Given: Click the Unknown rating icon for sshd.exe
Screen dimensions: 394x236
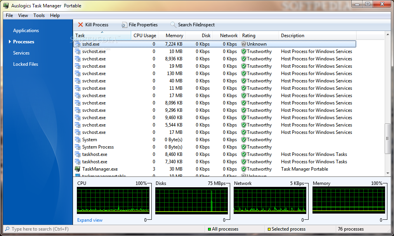Looking at the screenshot, I should tap(243, 44).
